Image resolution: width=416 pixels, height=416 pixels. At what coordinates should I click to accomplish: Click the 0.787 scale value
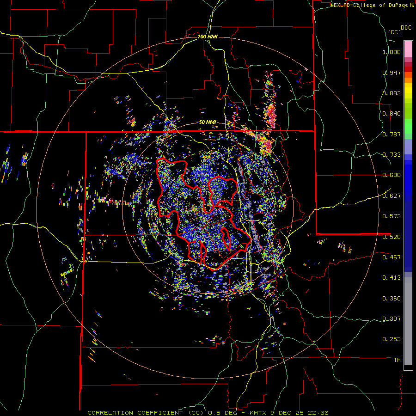coord(392,134)
